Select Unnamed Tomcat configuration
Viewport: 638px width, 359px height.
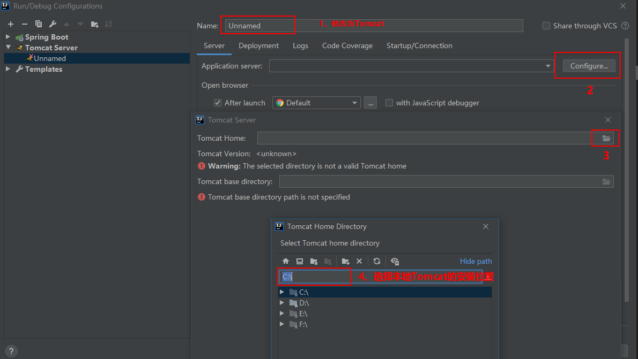[97, 58]
